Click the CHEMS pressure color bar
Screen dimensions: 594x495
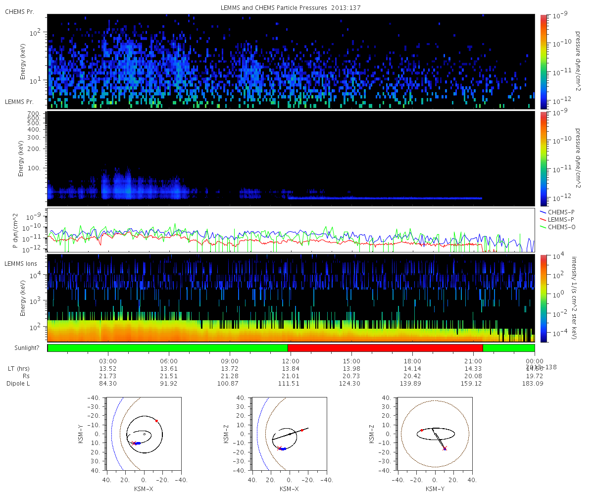pyautogui.click(x=544, y=61)
